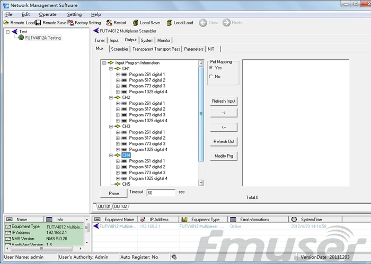Image resolution: width=371 pixels, height=264 pixels.
Task: Click the Modify Prg button
Action: pos(224,156)
